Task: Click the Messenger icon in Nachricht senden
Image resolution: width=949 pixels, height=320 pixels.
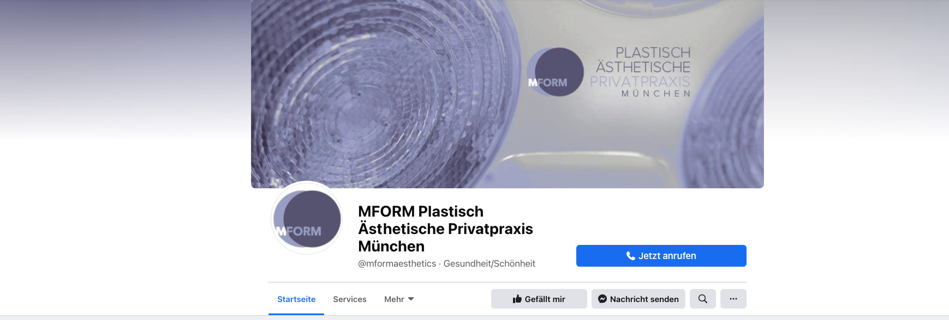Action: (602, 299)
